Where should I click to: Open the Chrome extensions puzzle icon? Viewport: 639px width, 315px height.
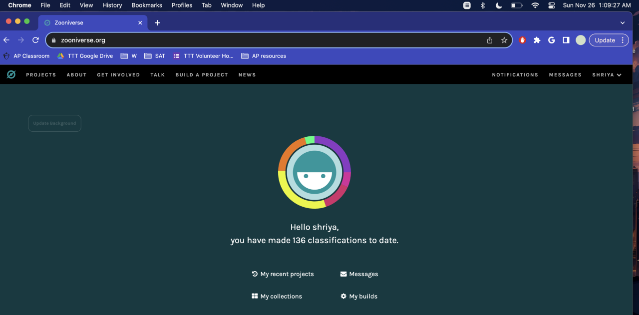tap(537, 40)
